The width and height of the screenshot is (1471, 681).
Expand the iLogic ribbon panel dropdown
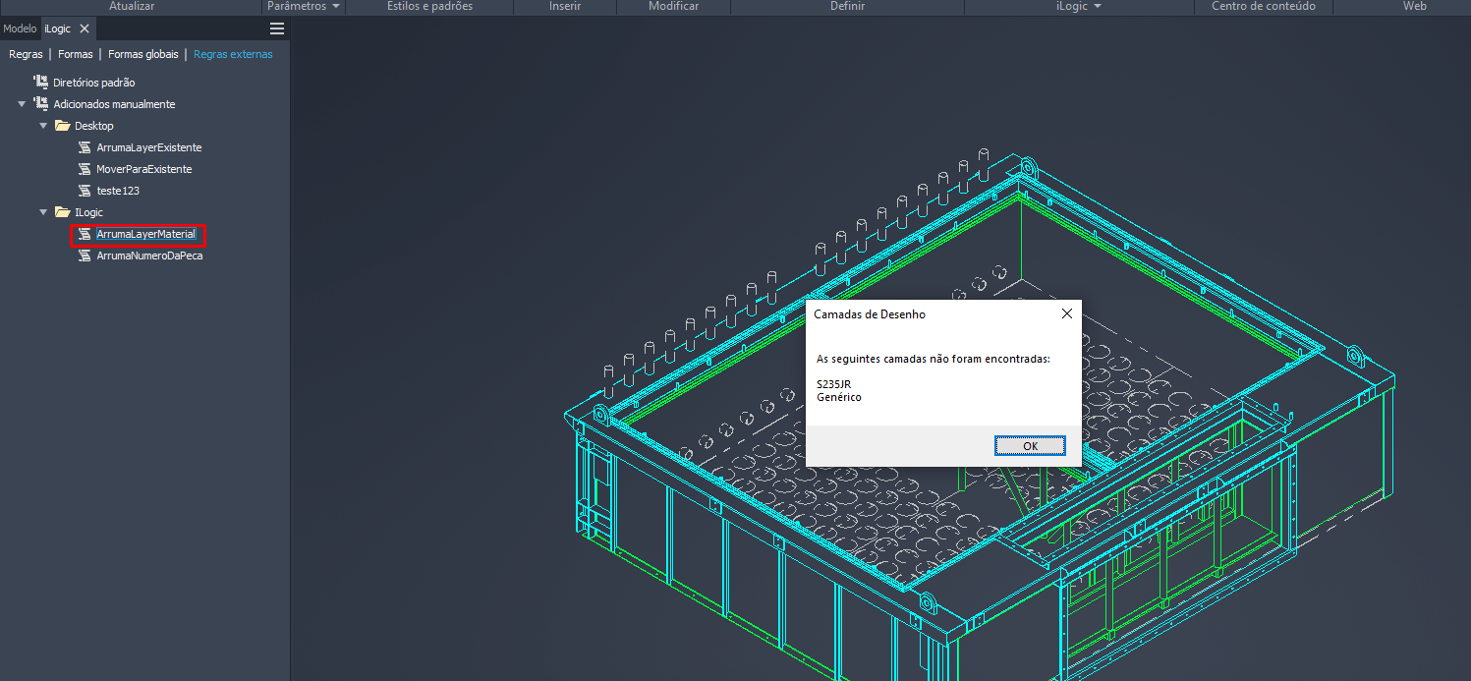tap(1098, 6)
